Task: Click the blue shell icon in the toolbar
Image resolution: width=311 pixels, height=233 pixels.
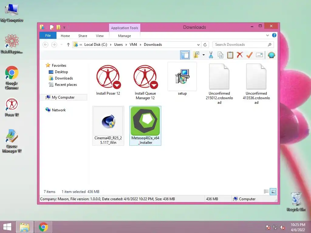Action: point(271,55)
